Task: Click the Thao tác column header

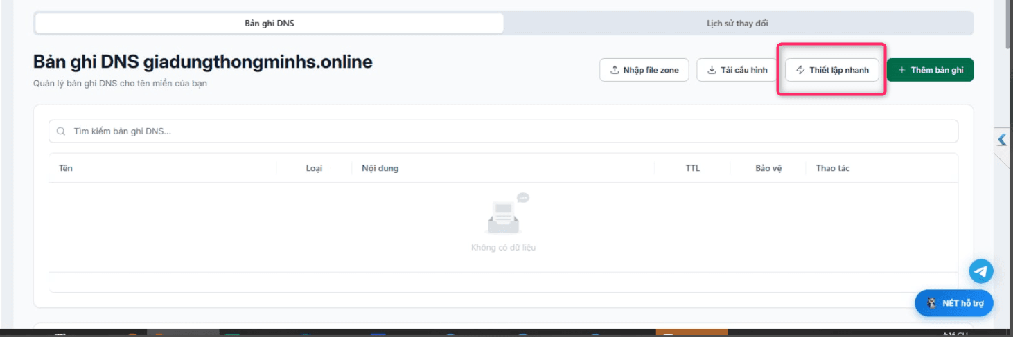Action: pyautogui.click(x=833, y=168)
